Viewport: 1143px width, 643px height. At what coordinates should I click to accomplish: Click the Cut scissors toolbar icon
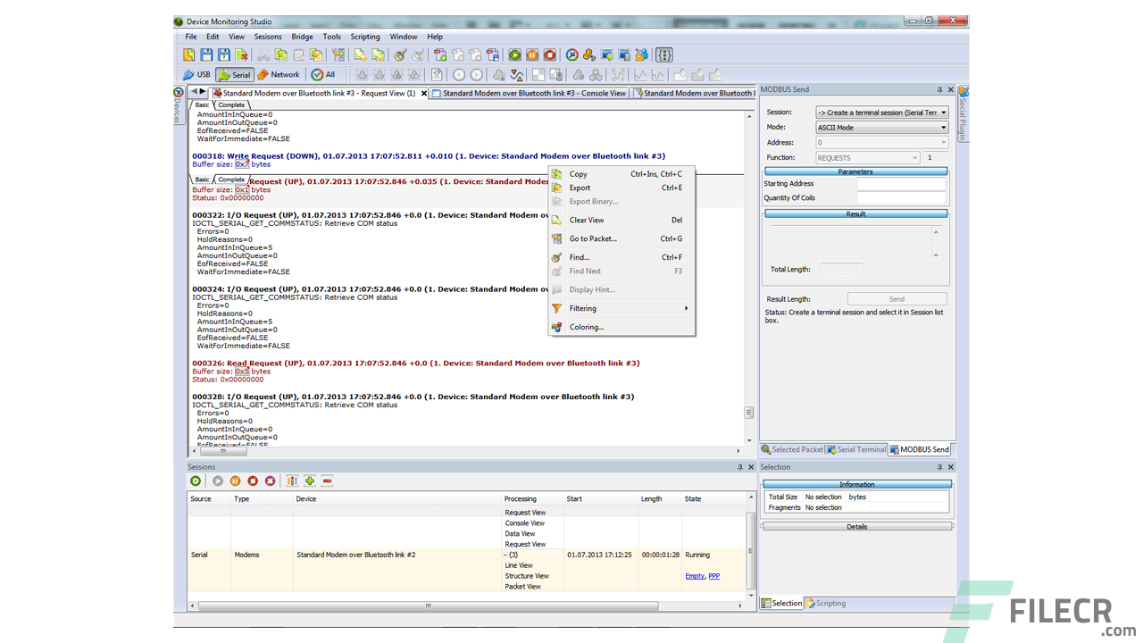click(264, 55)
